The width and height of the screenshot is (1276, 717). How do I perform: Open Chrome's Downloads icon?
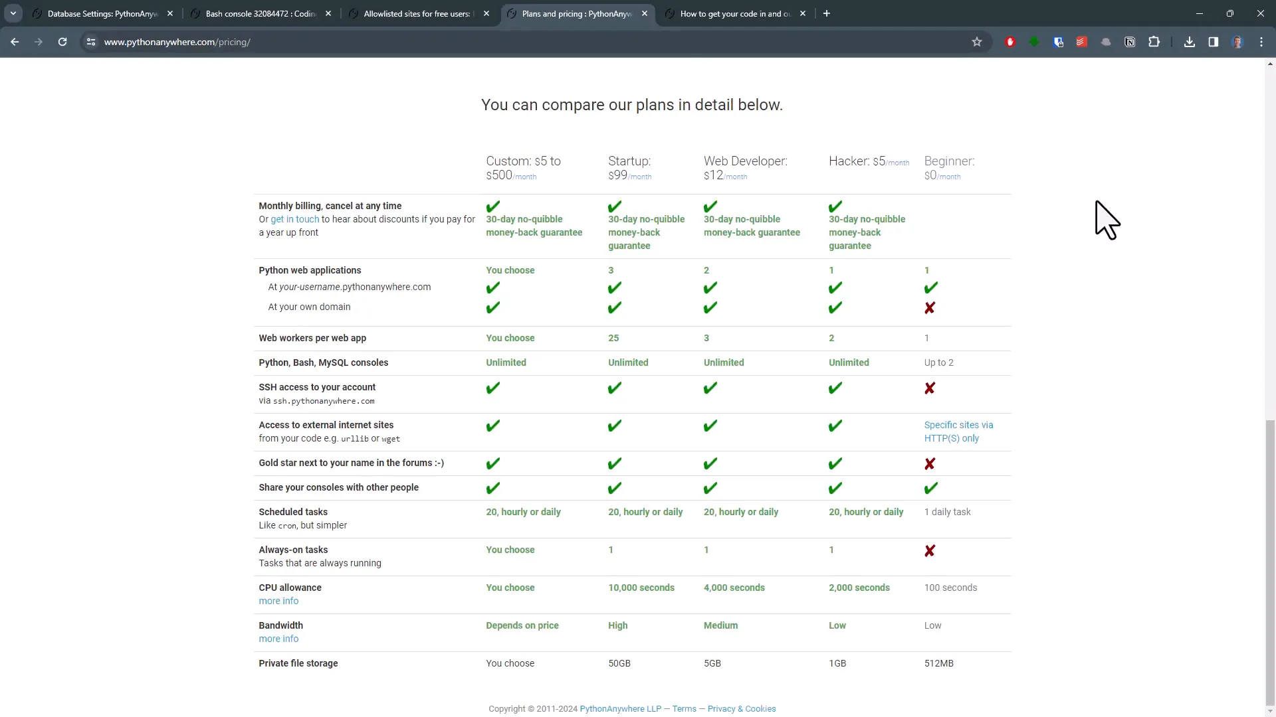(1189, 42)
